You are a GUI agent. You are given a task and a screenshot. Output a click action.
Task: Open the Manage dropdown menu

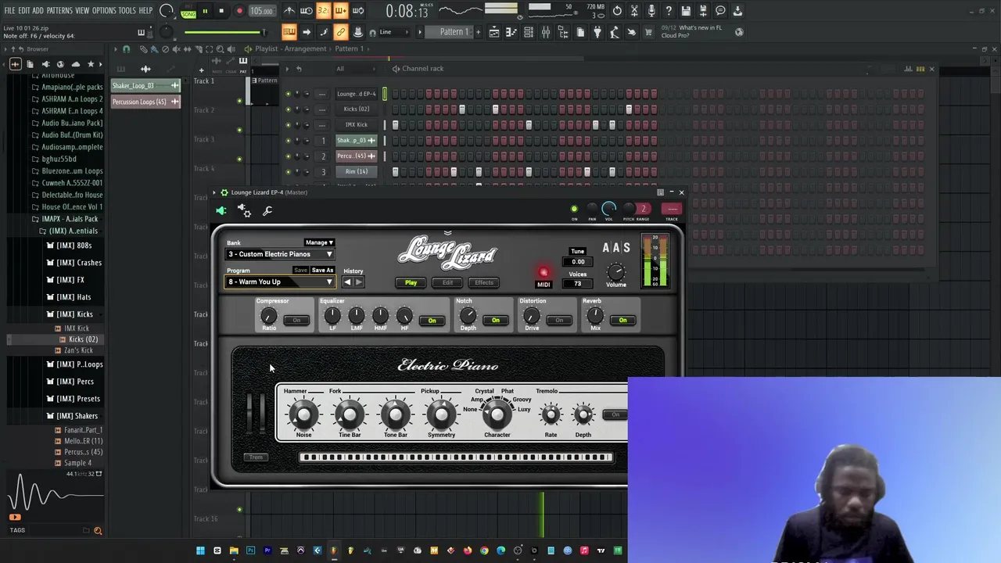click(x=319, y=242)
